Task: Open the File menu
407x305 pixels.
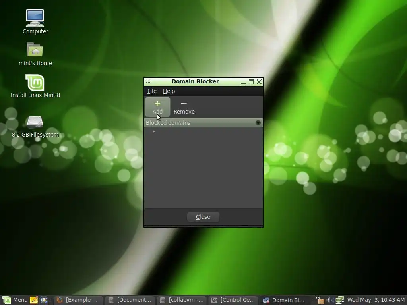Action: click(152, 91)
